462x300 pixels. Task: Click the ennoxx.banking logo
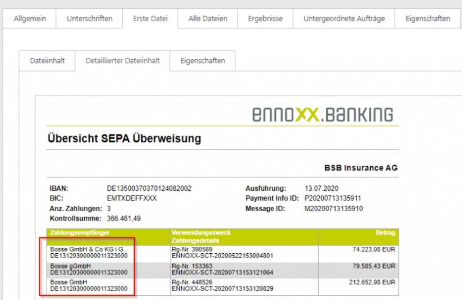pyautogui.click(x=323, y=114)
